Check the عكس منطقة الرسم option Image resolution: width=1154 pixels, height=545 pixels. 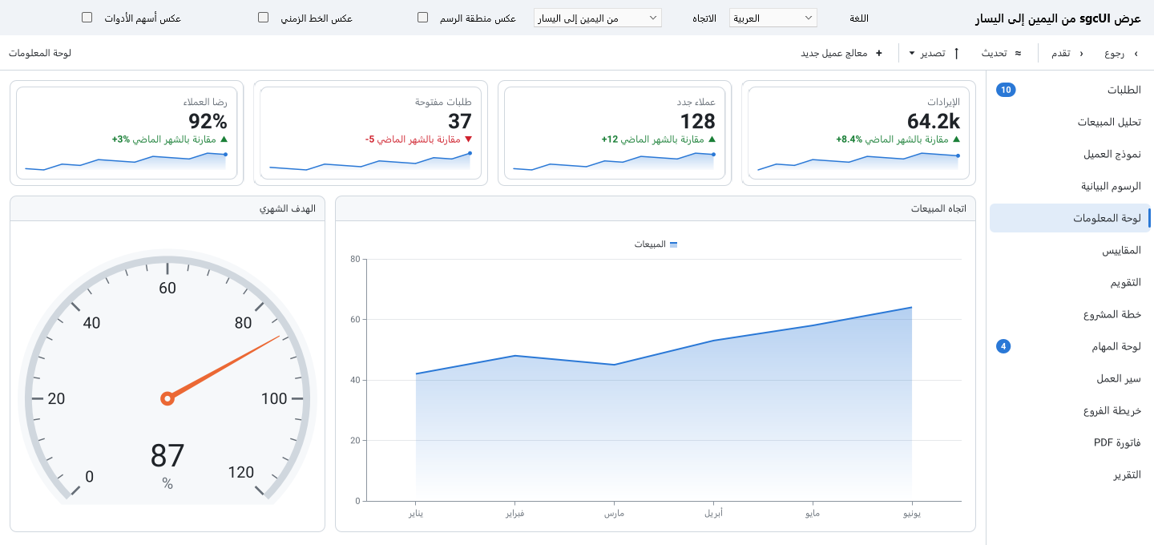(422, 18)
